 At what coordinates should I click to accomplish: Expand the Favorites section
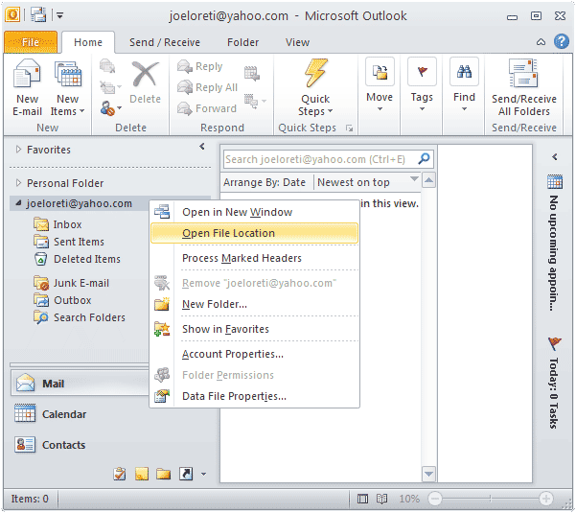pyautogui.click(x=18, y=151)
